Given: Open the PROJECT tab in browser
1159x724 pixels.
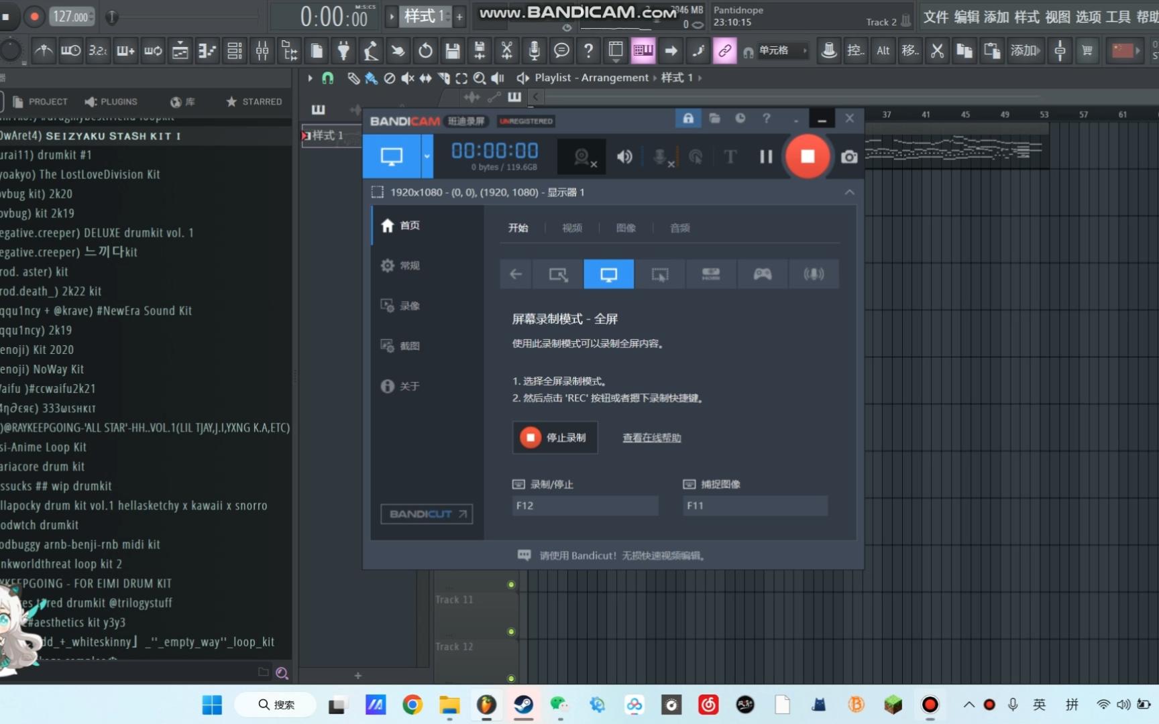Looking at the screenshot, I should pos(40,102).
